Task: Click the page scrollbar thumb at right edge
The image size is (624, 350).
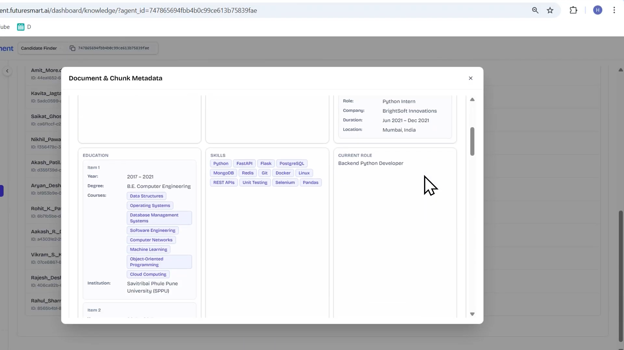Action: [x=620, y=276]
